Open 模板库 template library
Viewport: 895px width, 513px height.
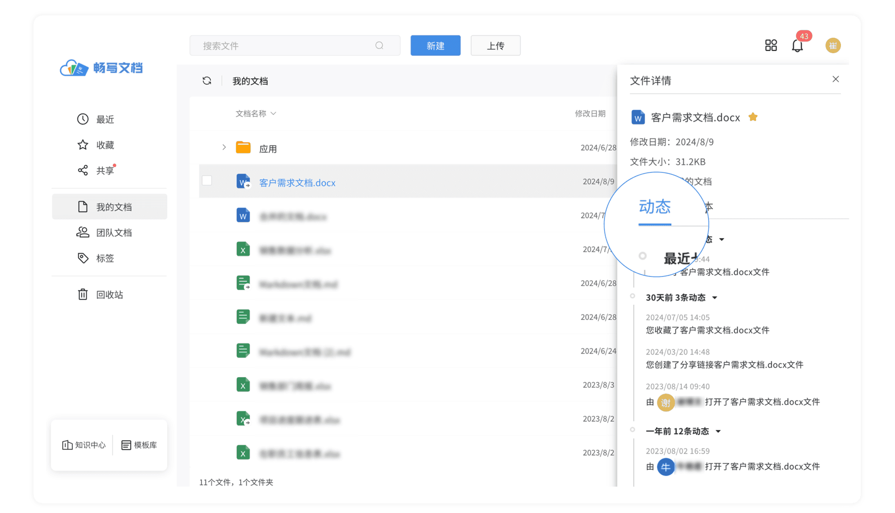coord(139,445)
